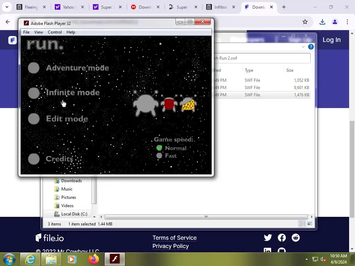355x266 pixels.
Task: Open Privacy Policy link
Action: [171, 246]
